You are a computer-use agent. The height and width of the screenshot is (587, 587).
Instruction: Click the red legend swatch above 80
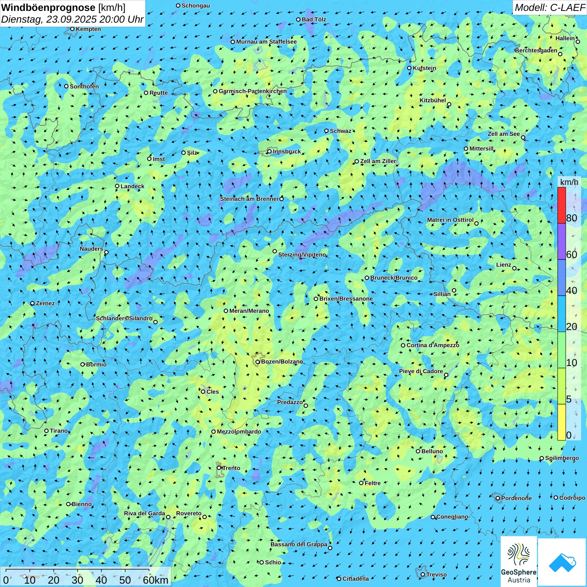pos(561,205)
